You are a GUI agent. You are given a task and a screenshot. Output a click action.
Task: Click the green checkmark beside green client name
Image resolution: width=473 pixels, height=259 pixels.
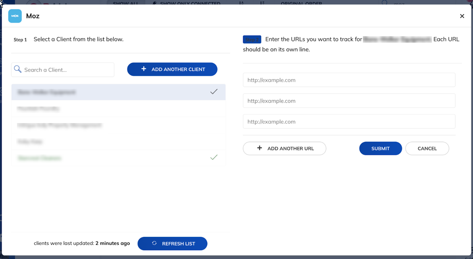pos(214,157)
